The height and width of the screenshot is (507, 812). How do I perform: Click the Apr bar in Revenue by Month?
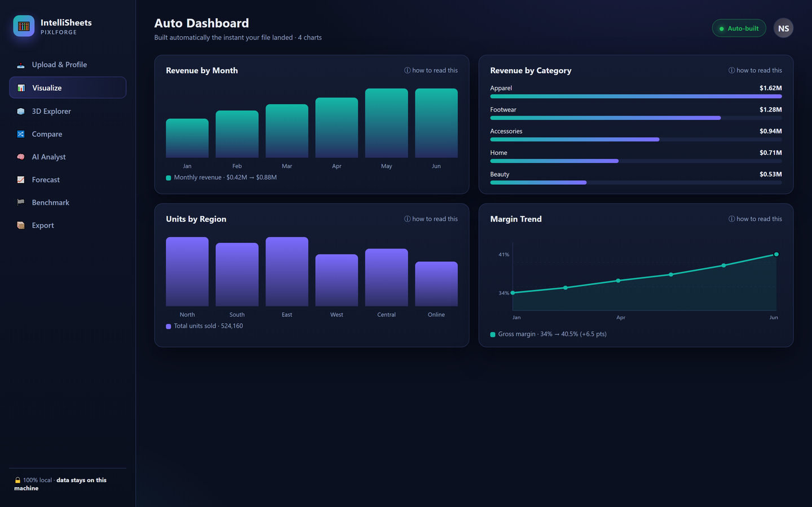click(x=337, y=128)
